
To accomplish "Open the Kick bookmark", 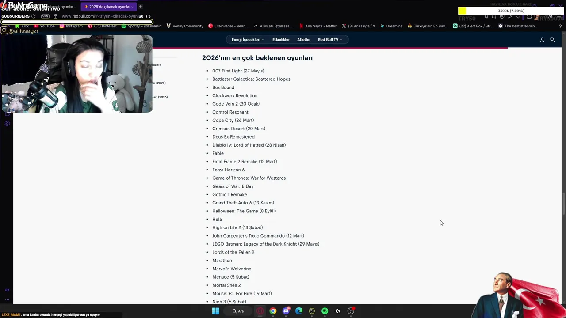I will point(21,26).
